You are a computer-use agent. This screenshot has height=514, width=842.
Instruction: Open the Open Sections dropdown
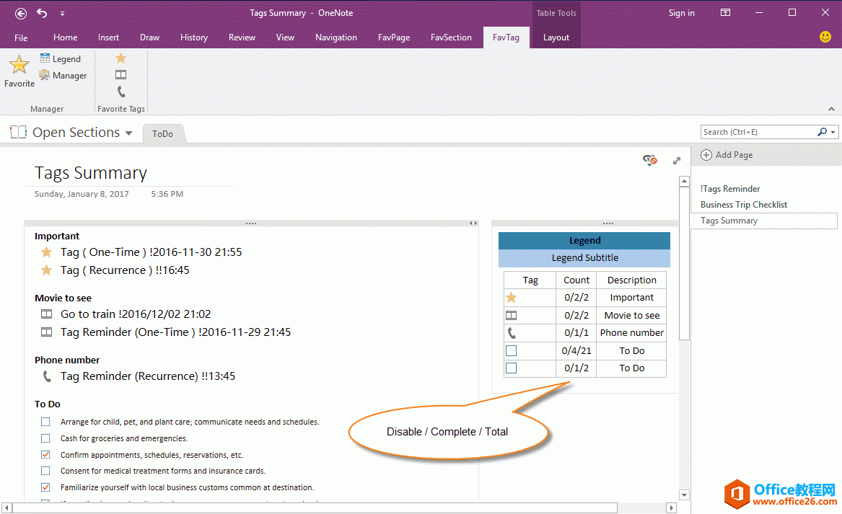click(x=130, y=132)
